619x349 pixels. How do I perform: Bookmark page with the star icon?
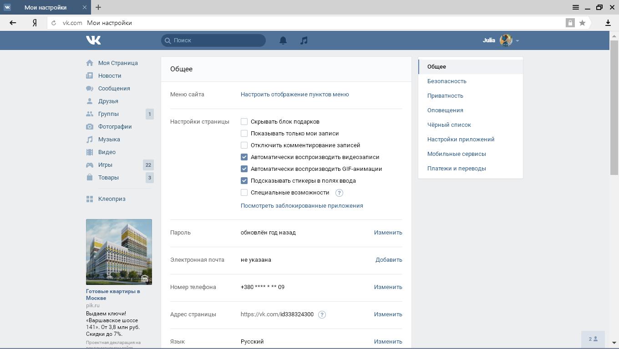(582, 23)
